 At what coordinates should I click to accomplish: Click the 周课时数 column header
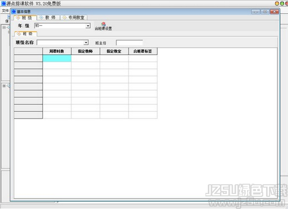click(x=57, y=51)
